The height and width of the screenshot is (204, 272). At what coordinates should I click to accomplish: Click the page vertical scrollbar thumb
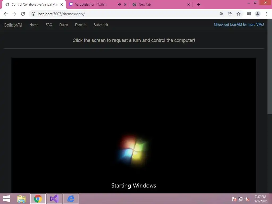click(x=270, y=67)
